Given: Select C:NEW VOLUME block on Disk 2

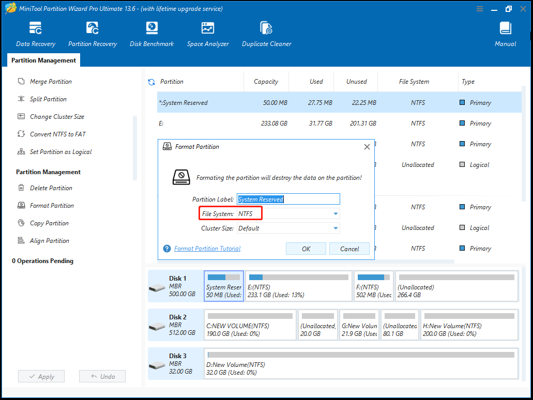Looking at the screenshot, I should point(250,325).
